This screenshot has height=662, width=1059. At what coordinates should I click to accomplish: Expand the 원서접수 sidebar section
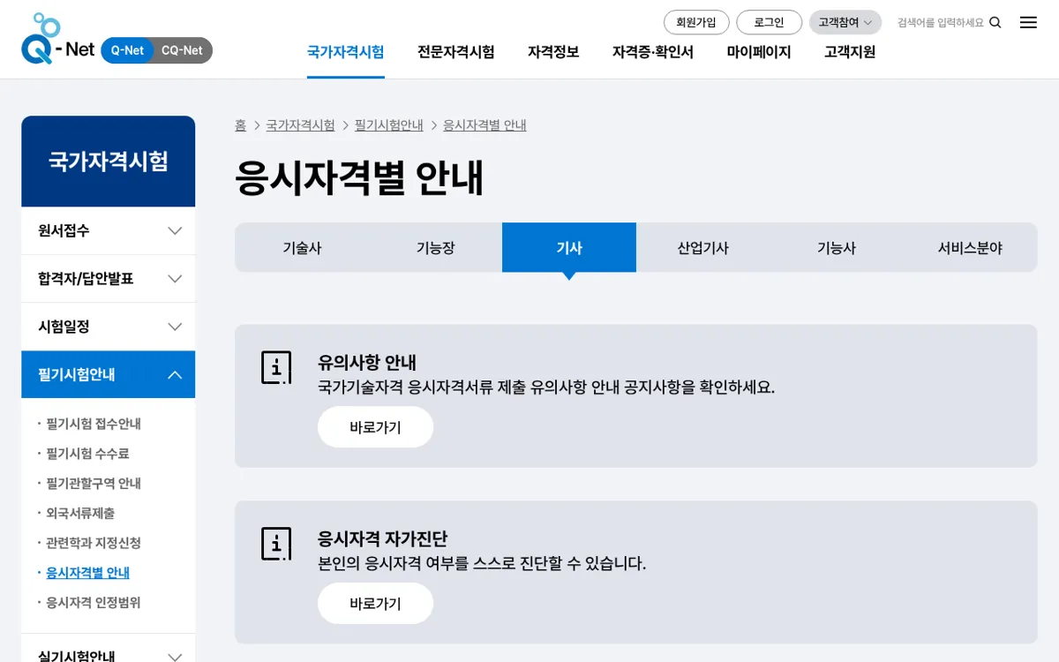click(x=109, y=230)
